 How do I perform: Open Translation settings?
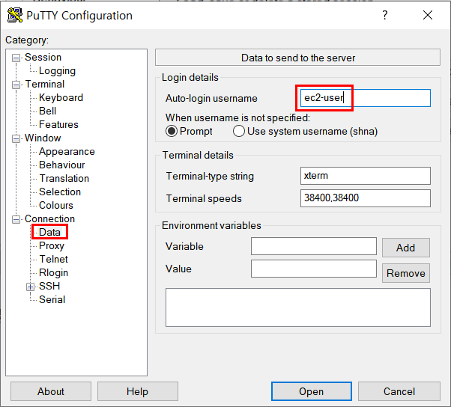[64, 178]
